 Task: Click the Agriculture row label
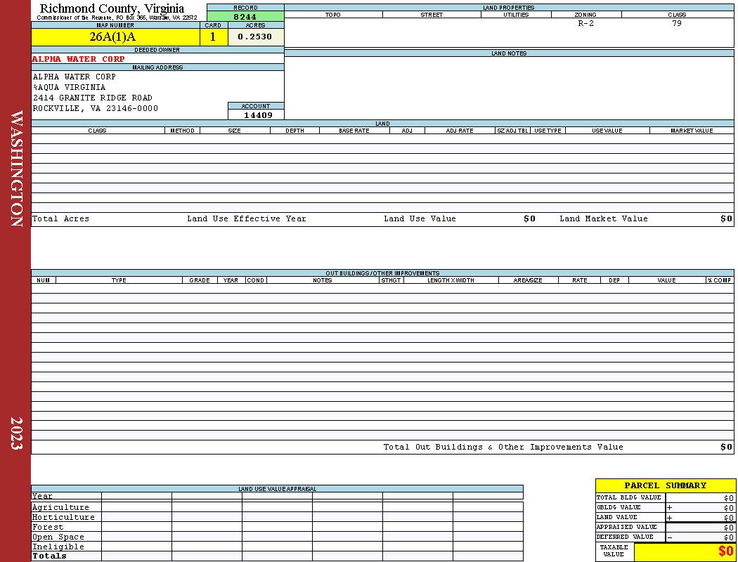click(x=60, y=507)
